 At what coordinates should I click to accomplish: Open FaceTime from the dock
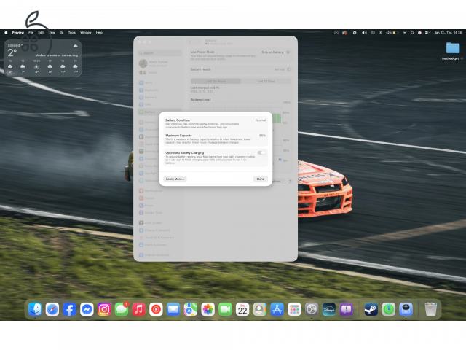225,309
